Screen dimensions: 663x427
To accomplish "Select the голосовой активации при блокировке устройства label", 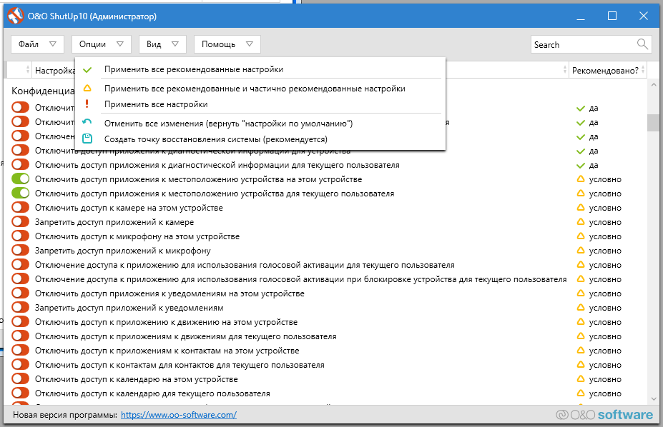I will coord(300,279).
